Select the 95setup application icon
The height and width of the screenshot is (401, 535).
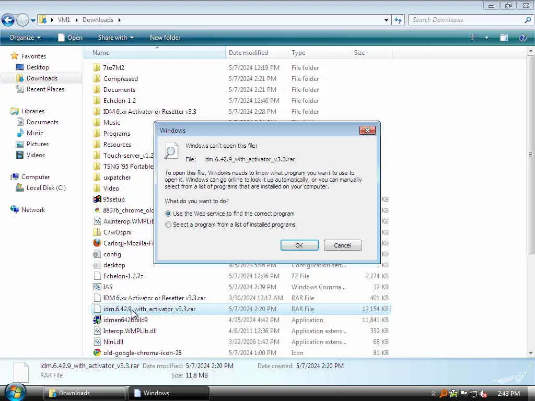pos(97,199)
